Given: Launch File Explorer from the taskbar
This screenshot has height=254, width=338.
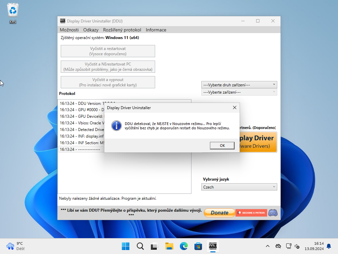Looking at the screenshot, I should point(169,246).
